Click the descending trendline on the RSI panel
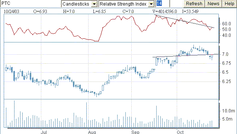 point(185,21)
